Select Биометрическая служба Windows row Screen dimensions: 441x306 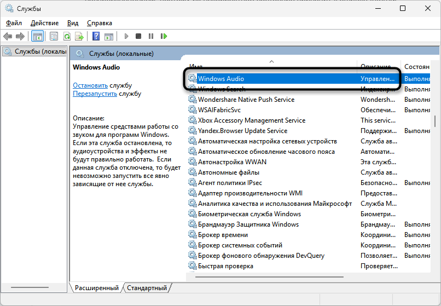pyautogui.click(x=309, y=214)
